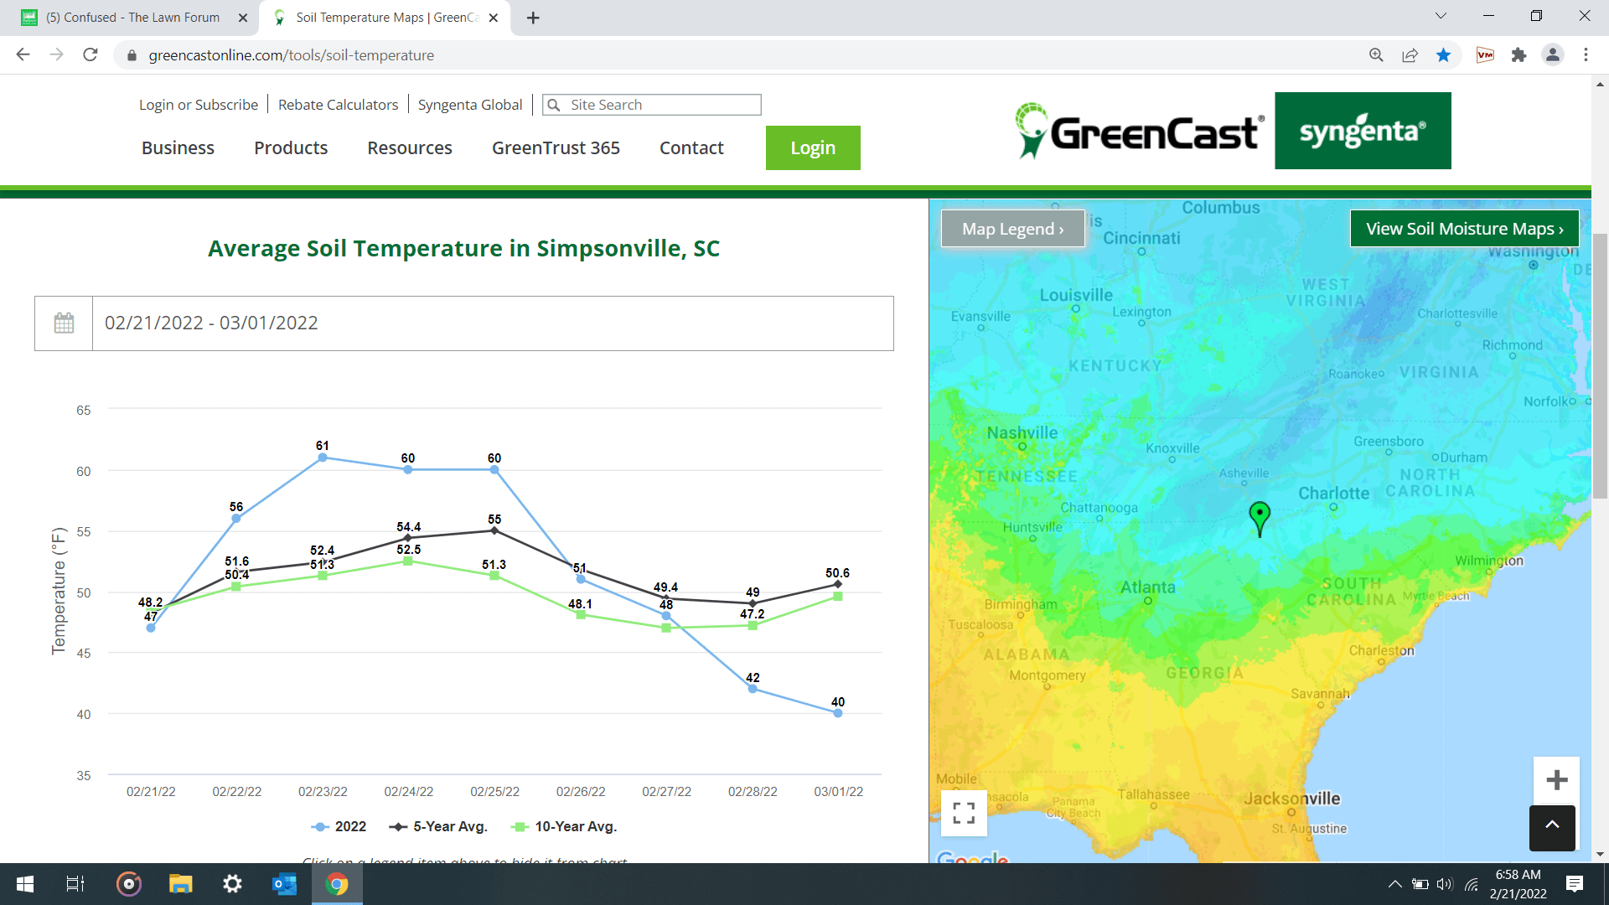1609x905 pixels.
Task: Bookmark the page with the star icon
Action: pyautogui.click(x=1443, y=55)
